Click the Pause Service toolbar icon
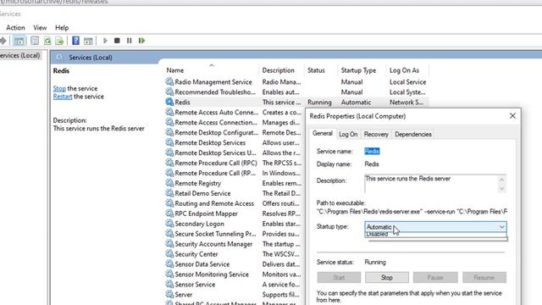The image size is (542, 305). pos(129,41)
